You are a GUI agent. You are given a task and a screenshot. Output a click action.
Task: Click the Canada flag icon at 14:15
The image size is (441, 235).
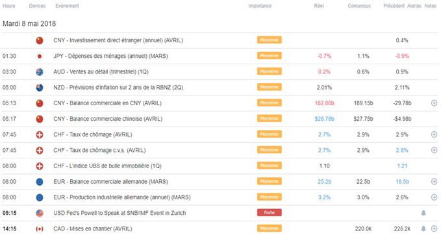click(x=40, y=229)
